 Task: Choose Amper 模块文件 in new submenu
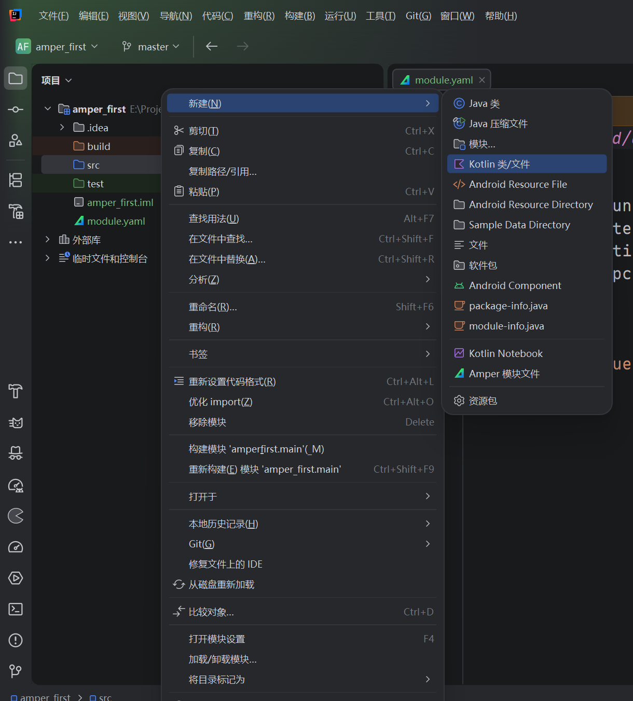(504, 374)
